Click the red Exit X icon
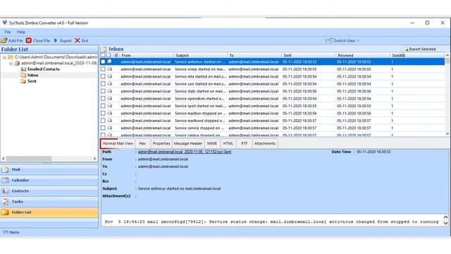 pos(78,41)
